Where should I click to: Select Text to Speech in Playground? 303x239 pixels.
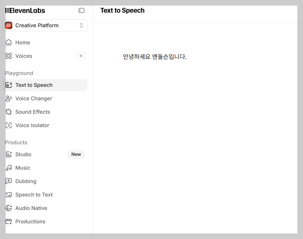coord(45,85)
